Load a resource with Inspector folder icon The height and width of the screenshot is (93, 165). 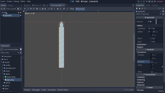[x=139, y=9]
